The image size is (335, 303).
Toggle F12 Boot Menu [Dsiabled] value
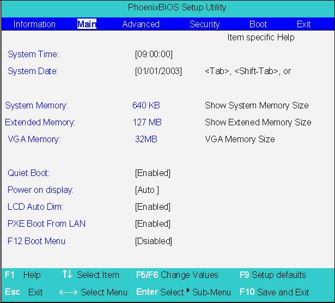[154, 241]
